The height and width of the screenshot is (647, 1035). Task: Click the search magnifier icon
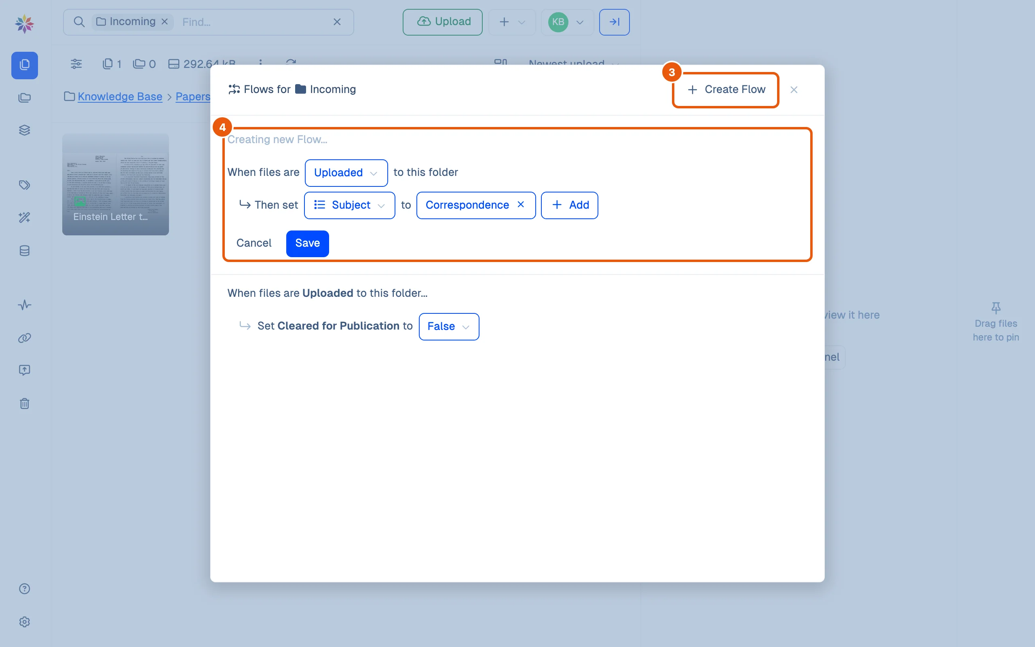click(x=79, y=22)
